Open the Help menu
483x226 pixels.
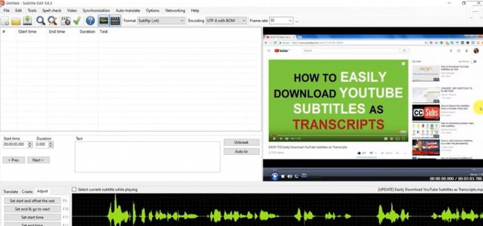tap(195, 10)
